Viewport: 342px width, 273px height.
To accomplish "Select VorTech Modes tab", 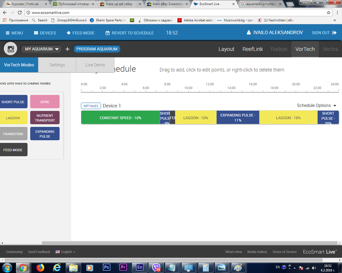I will click(19, 65).
